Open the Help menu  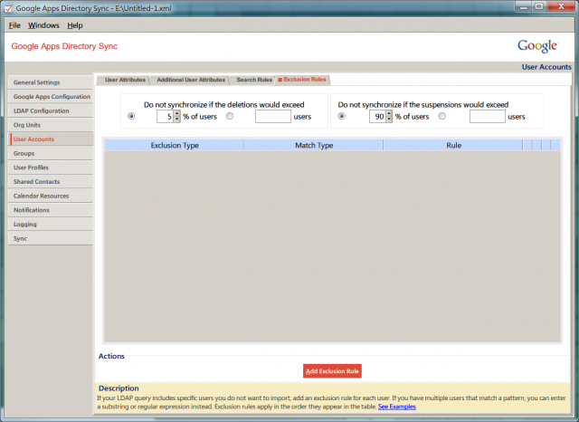[x=74, y=25]
